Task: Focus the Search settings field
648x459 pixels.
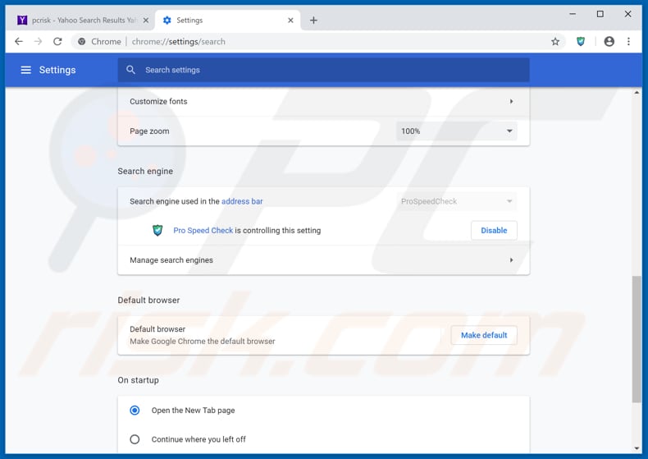Action: [x=323, y=70]
